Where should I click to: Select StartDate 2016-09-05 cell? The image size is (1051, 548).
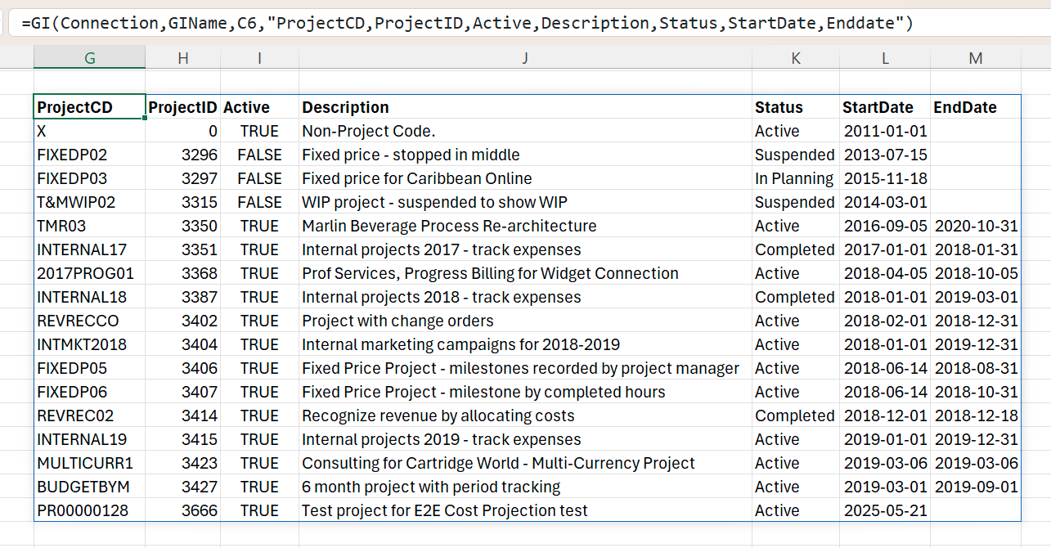885,226
